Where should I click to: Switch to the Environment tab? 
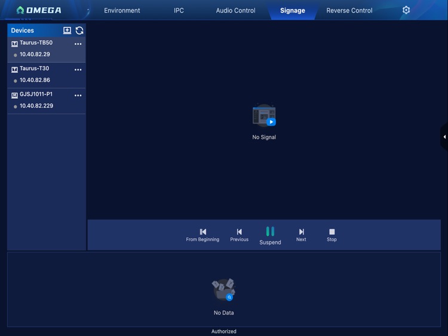(x=122, y=11)
